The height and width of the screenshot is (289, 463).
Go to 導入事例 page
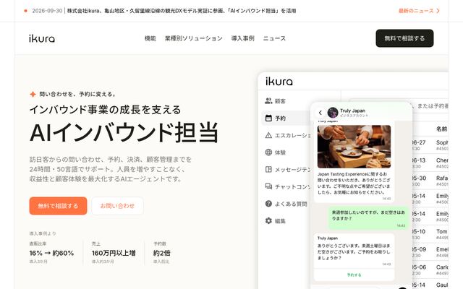[243, 38]
